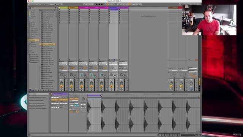
Task: Mute track 5 using its yellow activator
Action: pos(101,86)
